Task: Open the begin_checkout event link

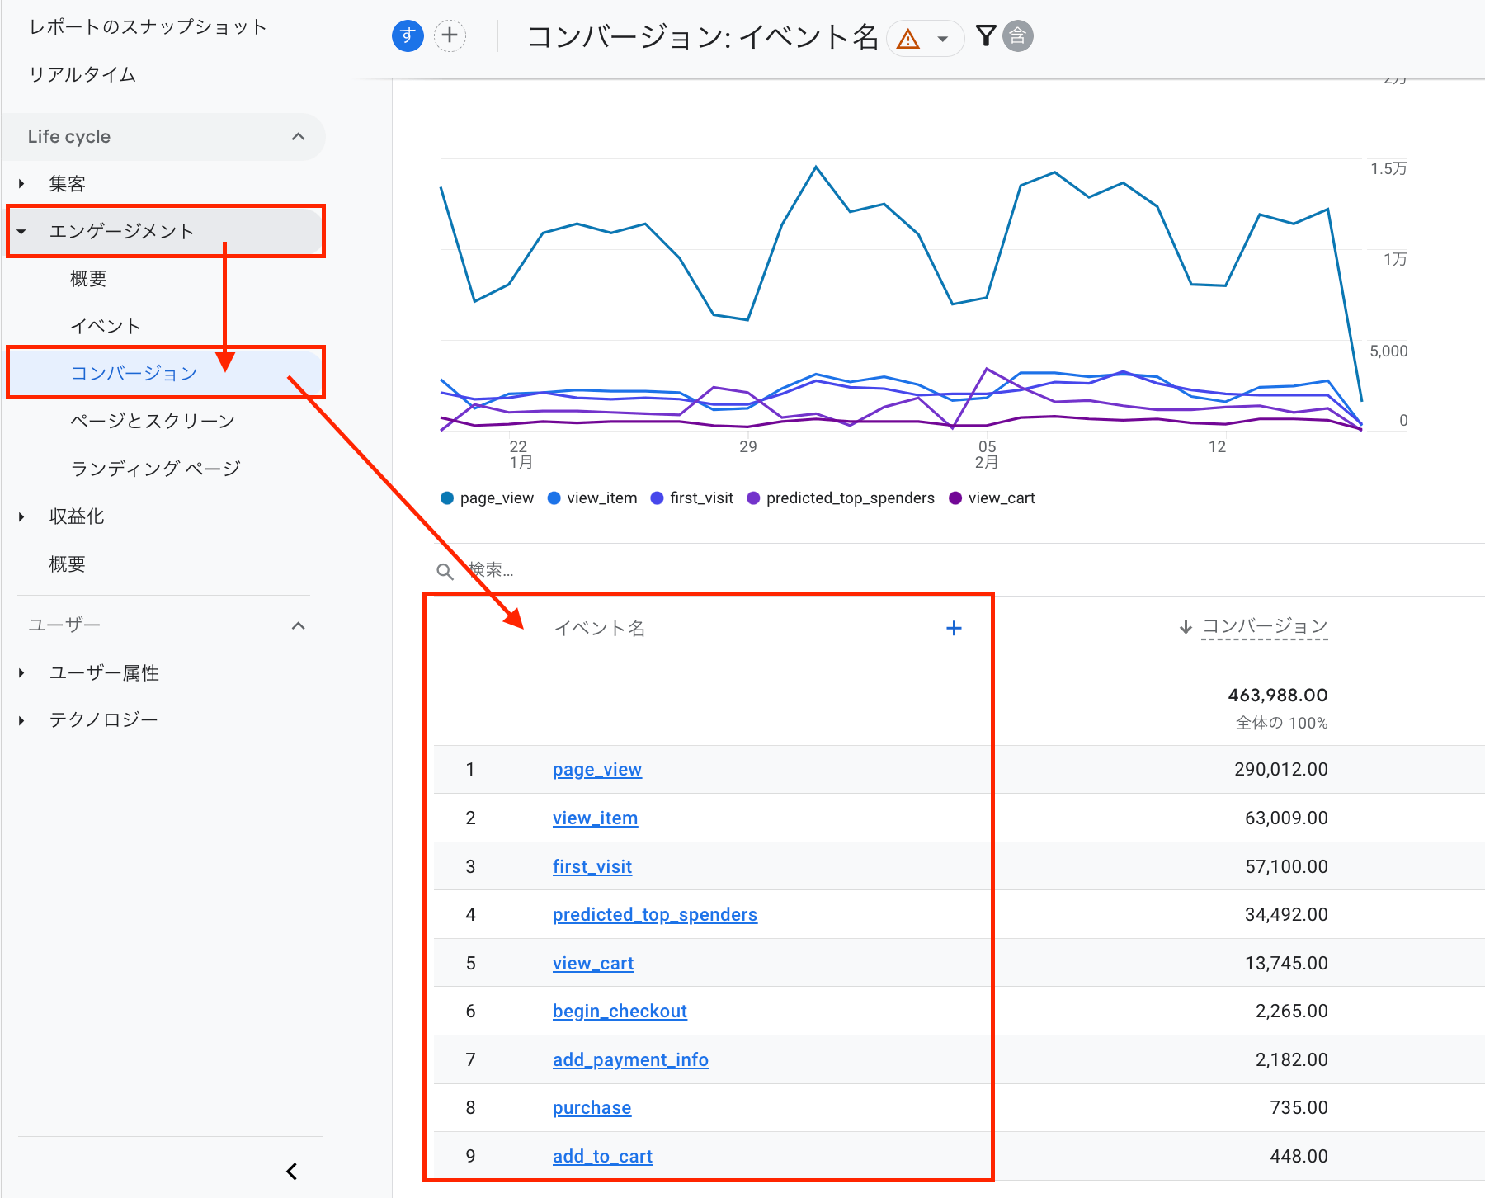Action: point(620,1012)
